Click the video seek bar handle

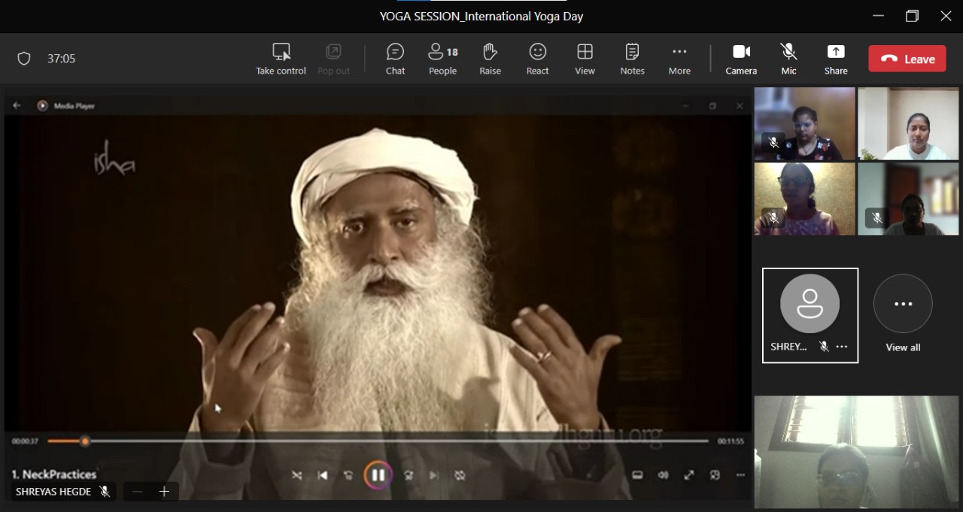85,441
